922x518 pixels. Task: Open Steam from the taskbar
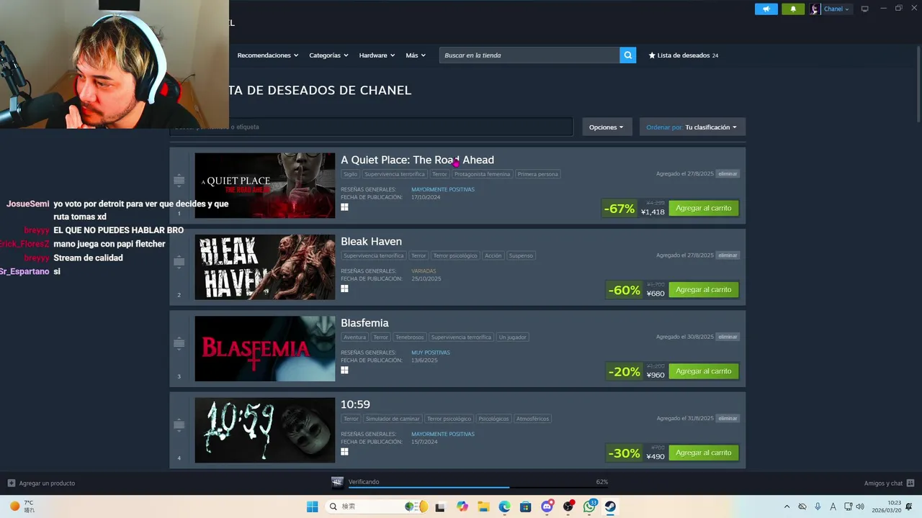[610, 506]
